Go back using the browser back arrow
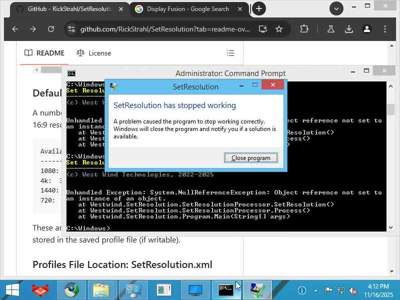400x300 pixels. coord(15,29)
